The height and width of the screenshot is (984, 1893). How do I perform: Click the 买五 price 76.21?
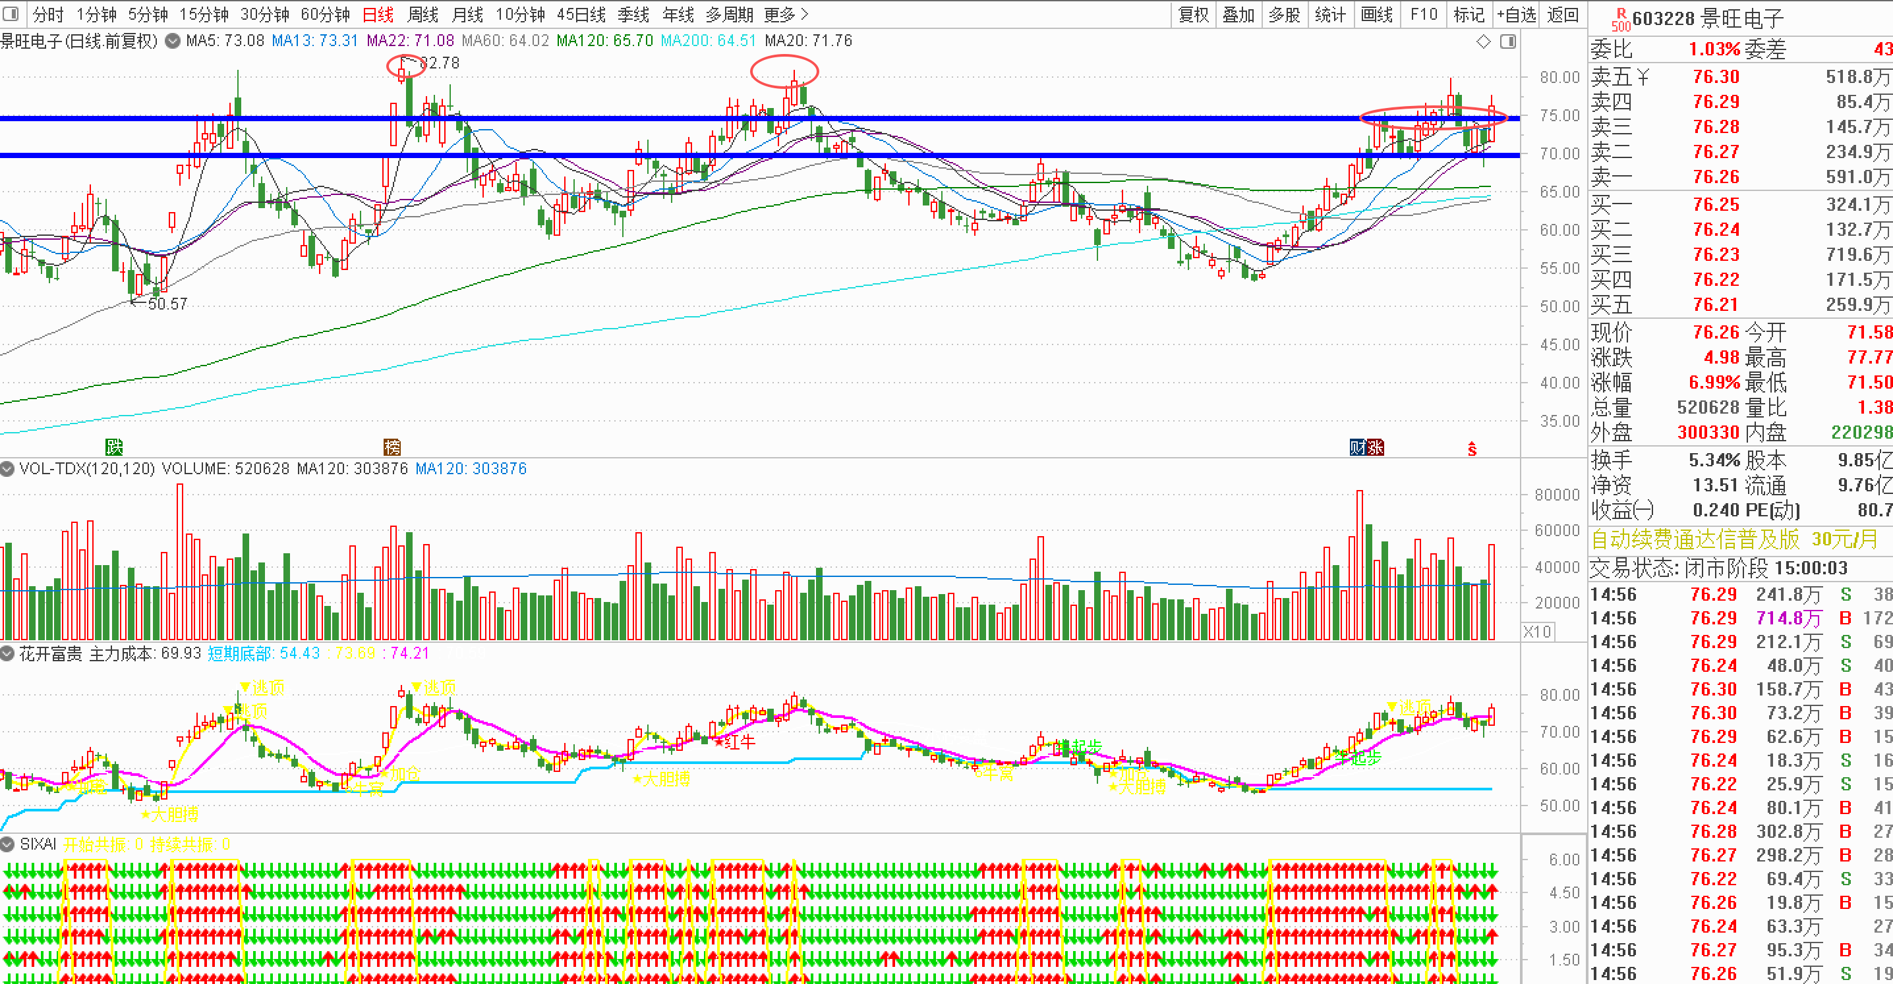tap(1716, 305)
